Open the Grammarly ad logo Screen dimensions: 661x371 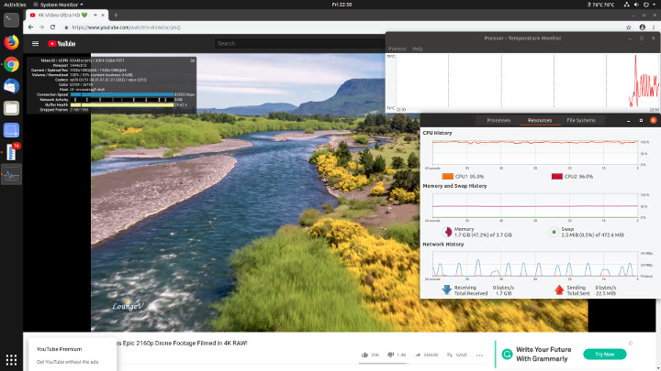click(507, 354)
